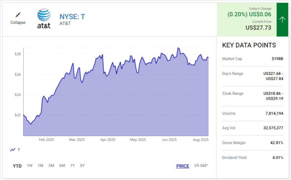
Task: Toggle chart to VS S&P comparison
Action: [x=201, y=166]
